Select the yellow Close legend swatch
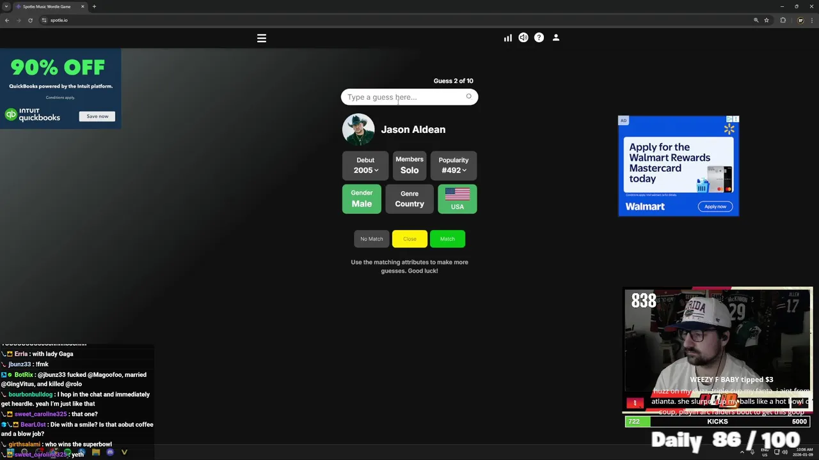The width and height of the screenshot is (819, 460). (x=409, y=239)
